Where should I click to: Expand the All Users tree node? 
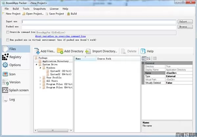pyautogui.click(x=40, y=81)
